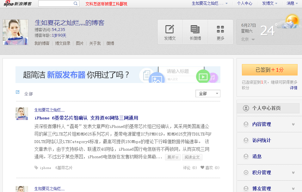The width and height of the screenshot is (302, 192).
Task: Expand the 博友管理 section chevron
Action: 293,189
